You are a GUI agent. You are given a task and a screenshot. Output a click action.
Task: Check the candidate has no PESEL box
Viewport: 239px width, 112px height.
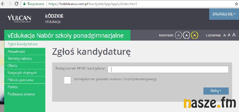coord(68,80)
